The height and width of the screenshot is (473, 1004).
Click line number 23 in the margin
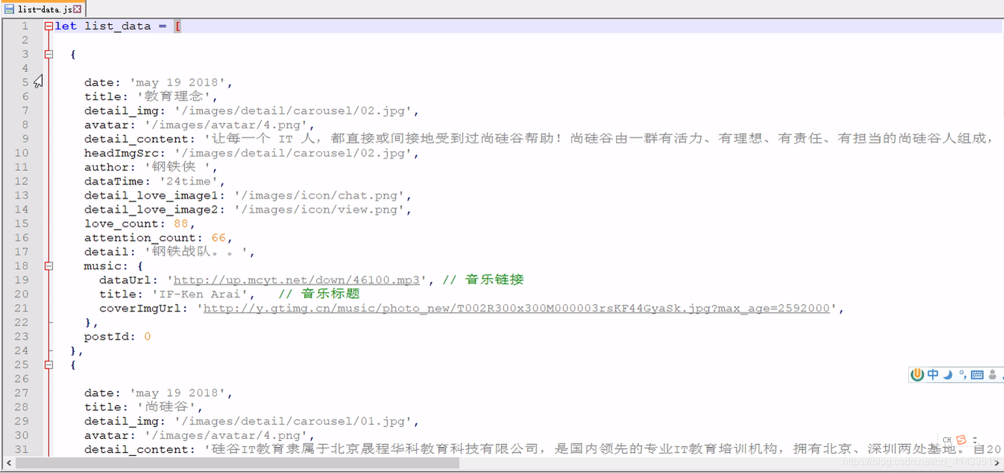21,337
